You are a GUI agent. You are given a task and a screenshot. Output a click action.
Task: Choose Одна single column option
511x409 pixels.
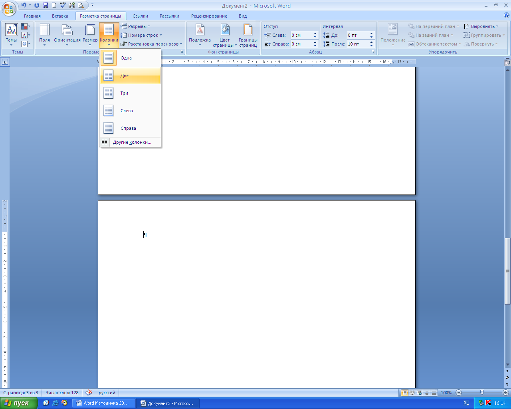[x=130, y=58]
